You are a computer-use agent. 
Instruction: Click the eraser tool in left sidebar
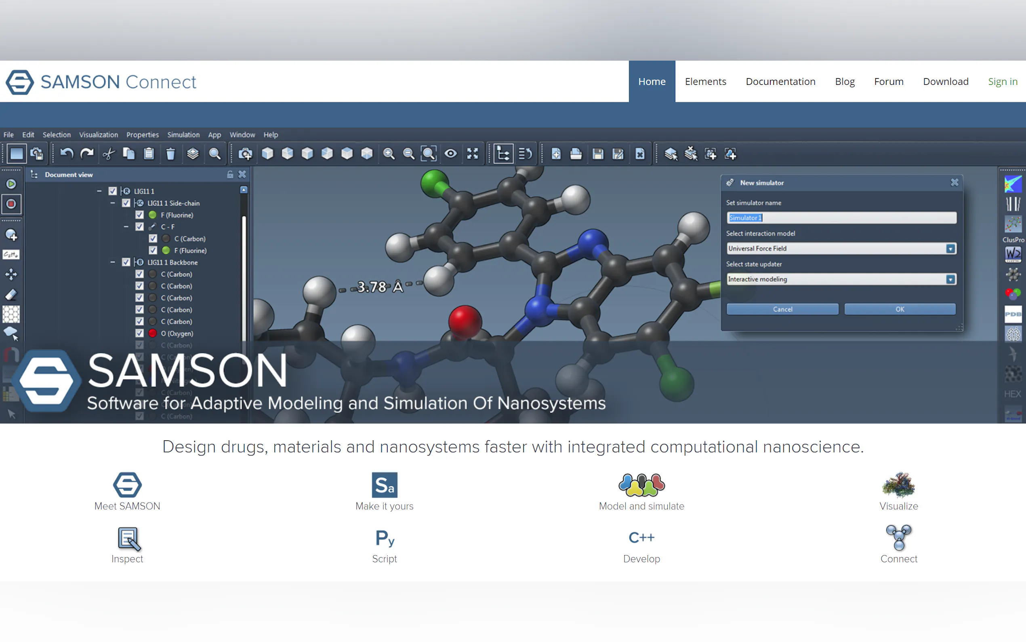[11, 294]
